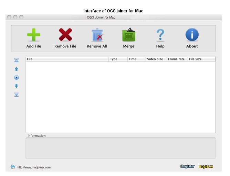Click the Remove File text label

[65, 46]
